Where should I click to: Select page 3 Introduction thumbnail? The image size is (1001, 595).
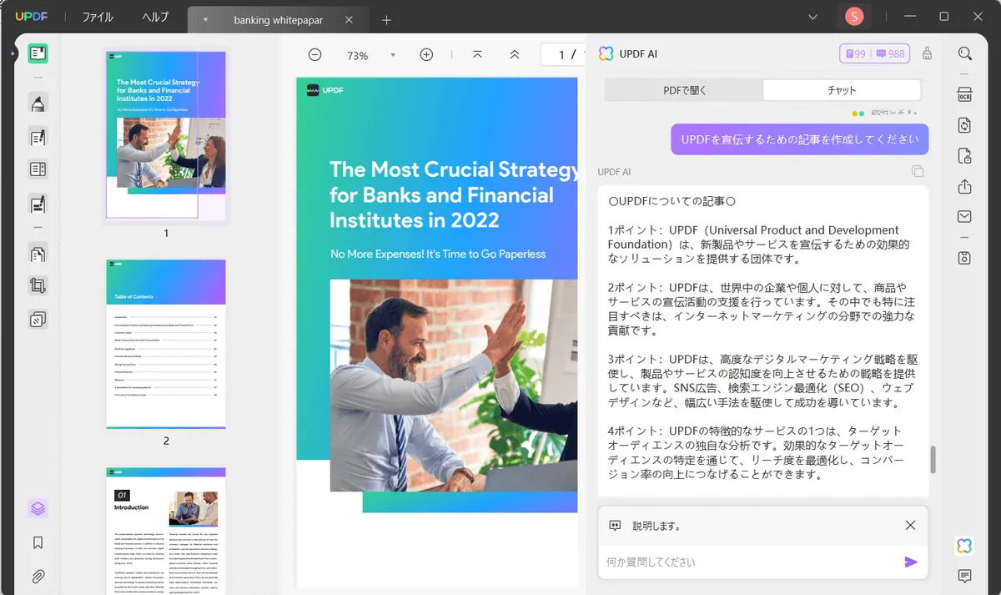pos(166,531)
